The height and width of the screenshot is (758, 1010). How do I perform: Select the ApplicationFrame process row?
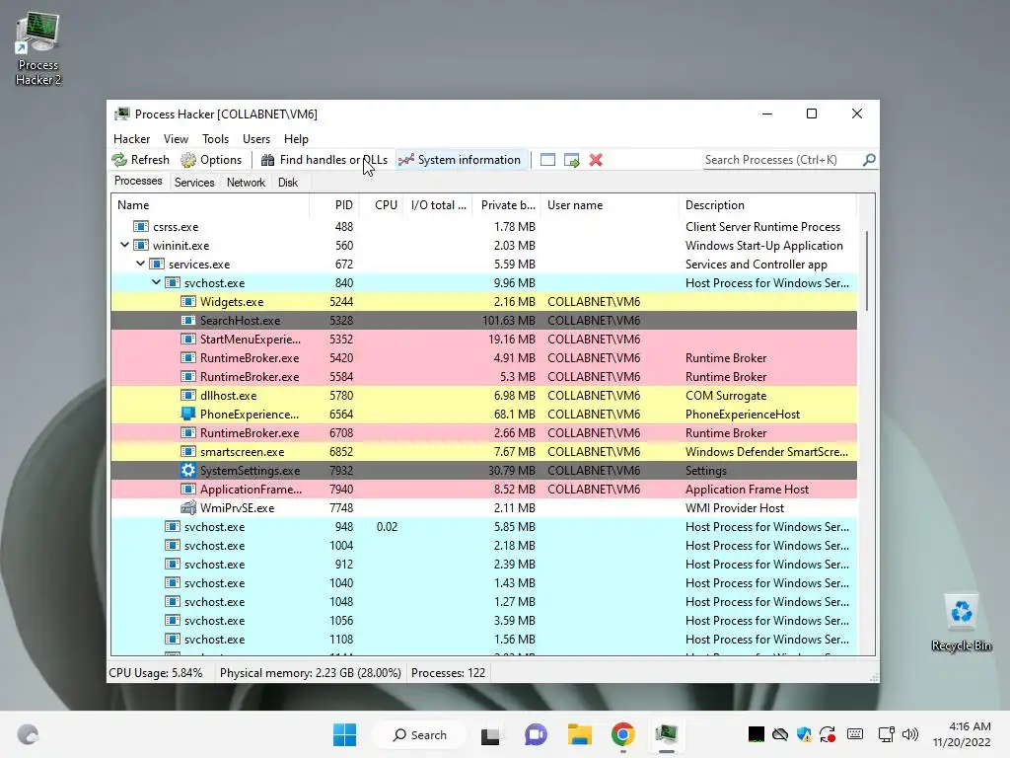(x=483, y=490)
